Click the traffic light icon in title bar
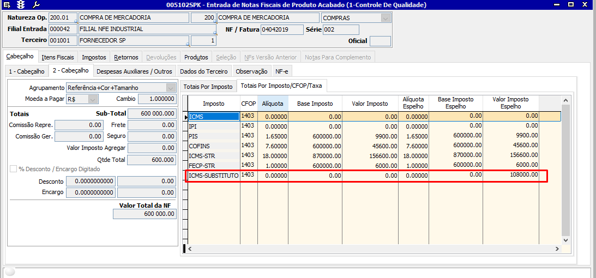 21,5
